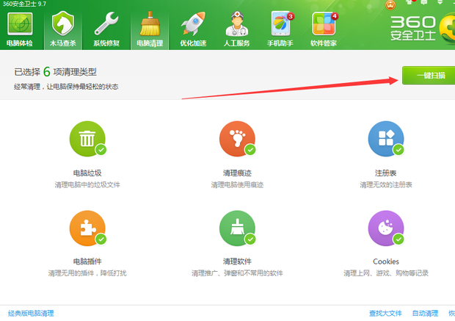Uncheck the 清理软件 green checkmark

tap(250, 239)
